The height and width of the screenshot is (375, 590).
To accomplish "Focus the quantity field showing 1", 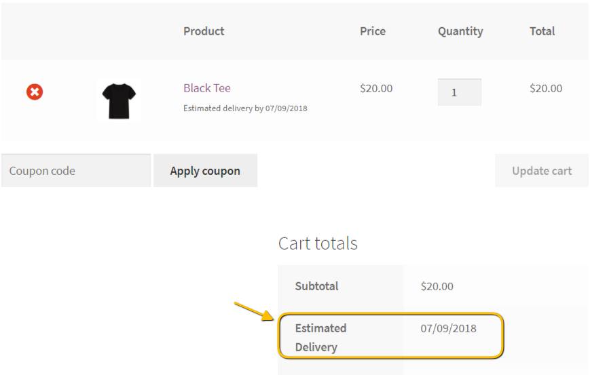I will click(460, 92).
